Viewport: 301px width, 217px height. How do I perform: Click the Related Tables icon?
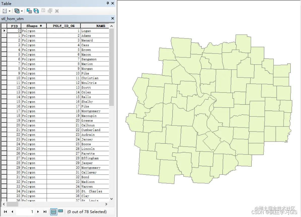coord(17,11)
